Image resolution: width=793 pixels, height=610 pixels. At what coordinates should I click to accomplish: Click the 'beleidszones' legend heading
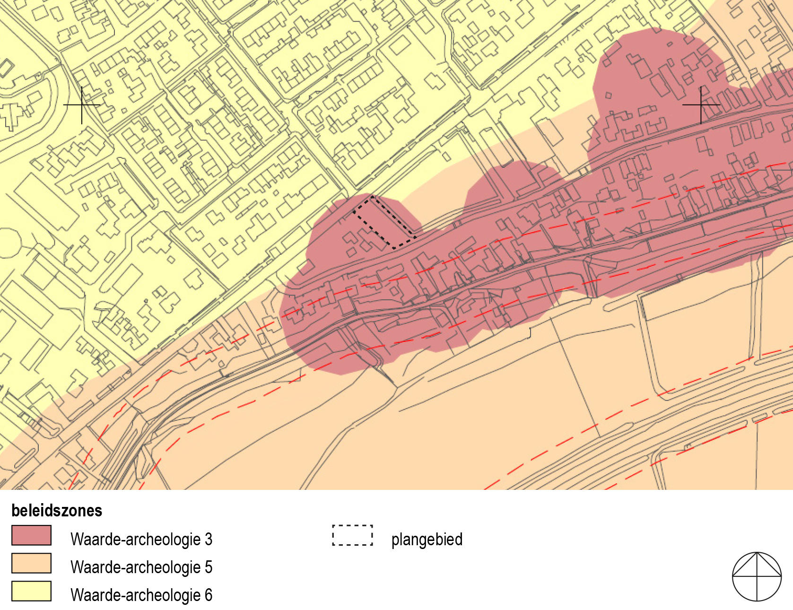point(57,511)
